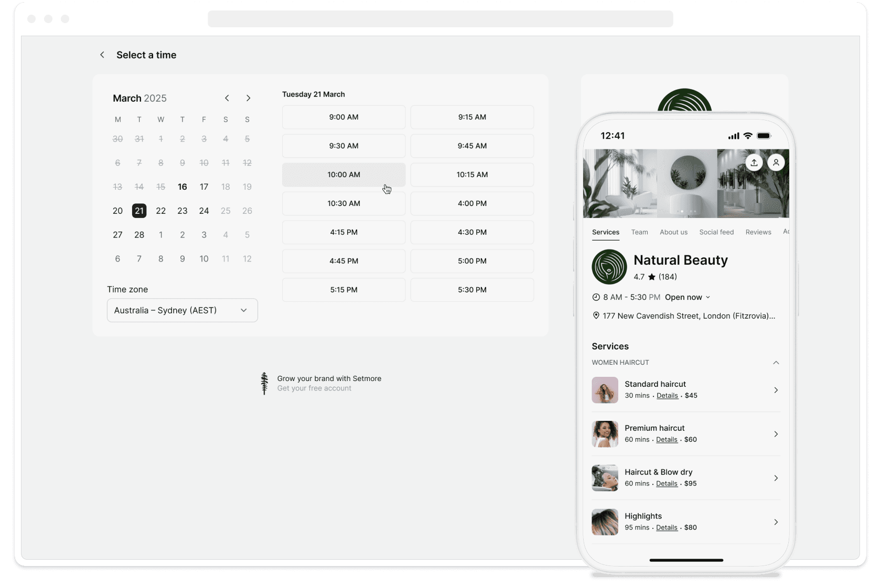Click the location pin beside the address
This screenshot has width=881, height=587.
coord(596,316)
